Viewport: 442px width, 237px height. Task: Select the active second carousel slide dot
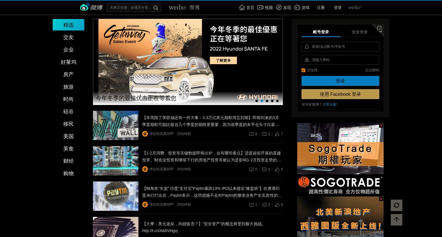pos(262,101)
